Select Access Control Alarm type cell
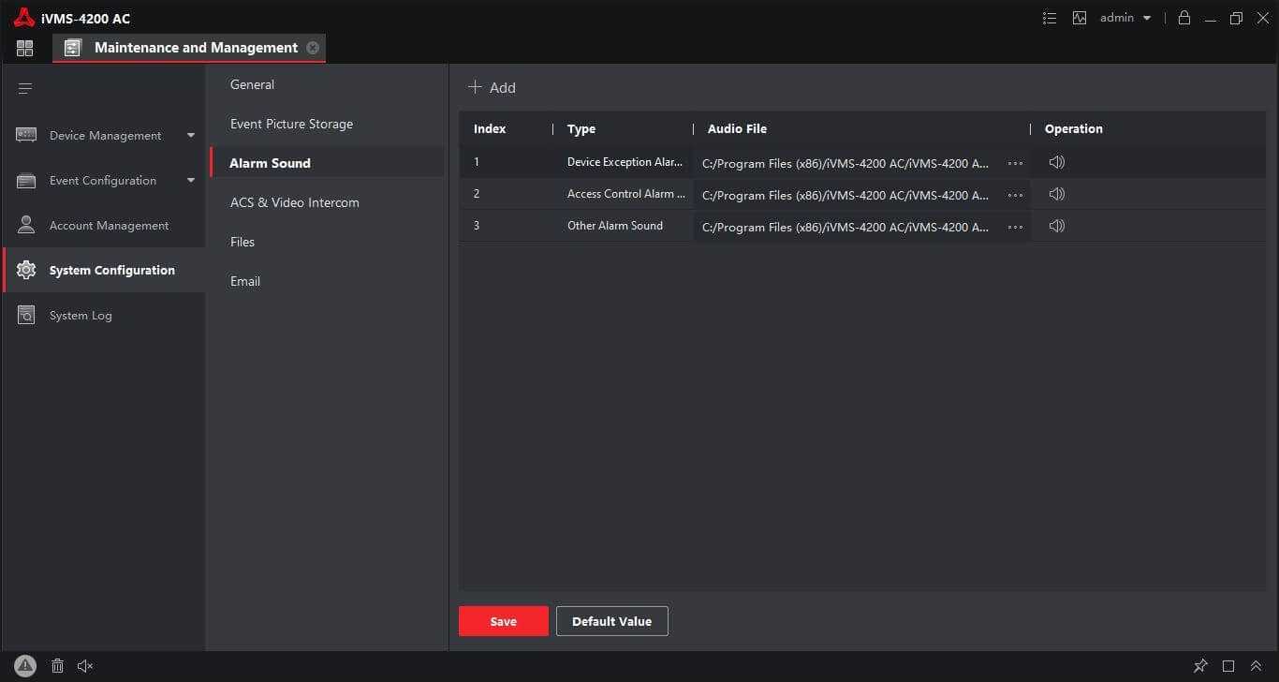1279x682 pixels. coord(626,194)
